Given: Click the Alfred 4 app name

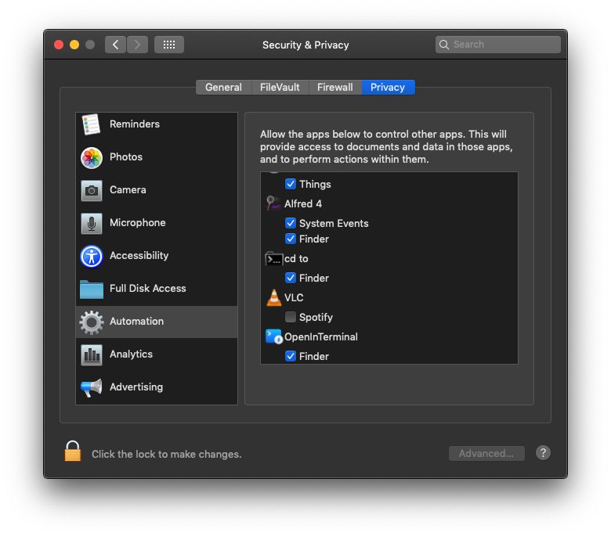Looking at the screenshot, I should pyautogui.click(x=303, y=204).
